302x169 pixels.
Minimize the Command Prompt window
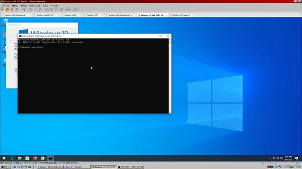click(153, 36)
